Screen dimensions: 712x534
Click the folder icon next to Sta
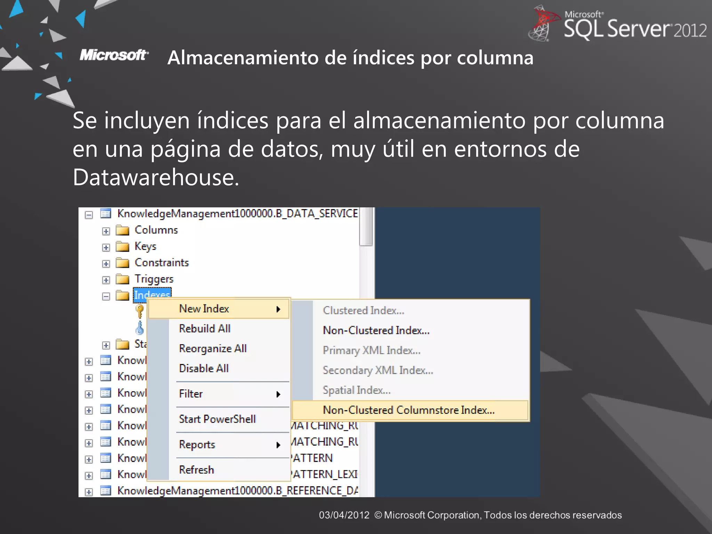coord(122,344)
